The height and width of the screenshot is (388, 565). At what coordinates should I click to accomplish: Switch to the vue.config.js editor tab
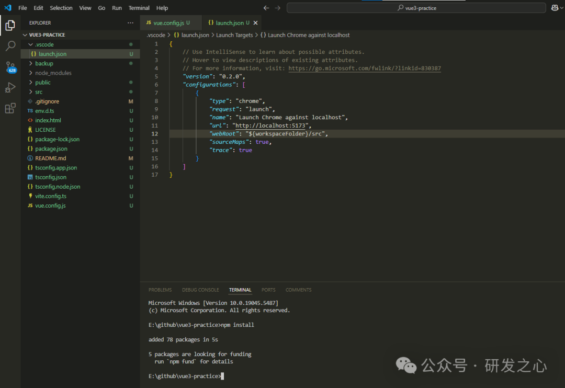tap(168, 23)
